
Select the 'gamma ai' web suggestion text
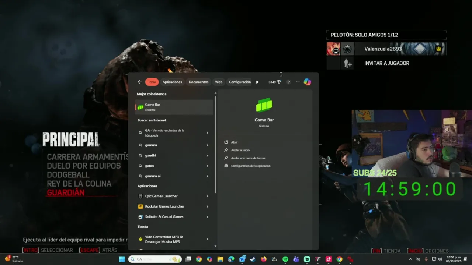tap(153, 176)
